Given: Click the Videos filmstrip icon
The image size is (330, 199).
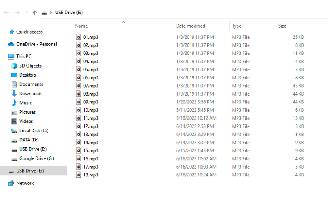Looking at the screenshot, I should tap(14, 121).
